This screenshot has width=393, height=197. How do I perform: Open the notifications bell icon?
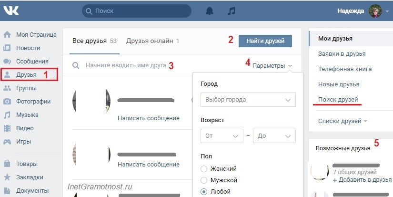click(x=210, y=11)
